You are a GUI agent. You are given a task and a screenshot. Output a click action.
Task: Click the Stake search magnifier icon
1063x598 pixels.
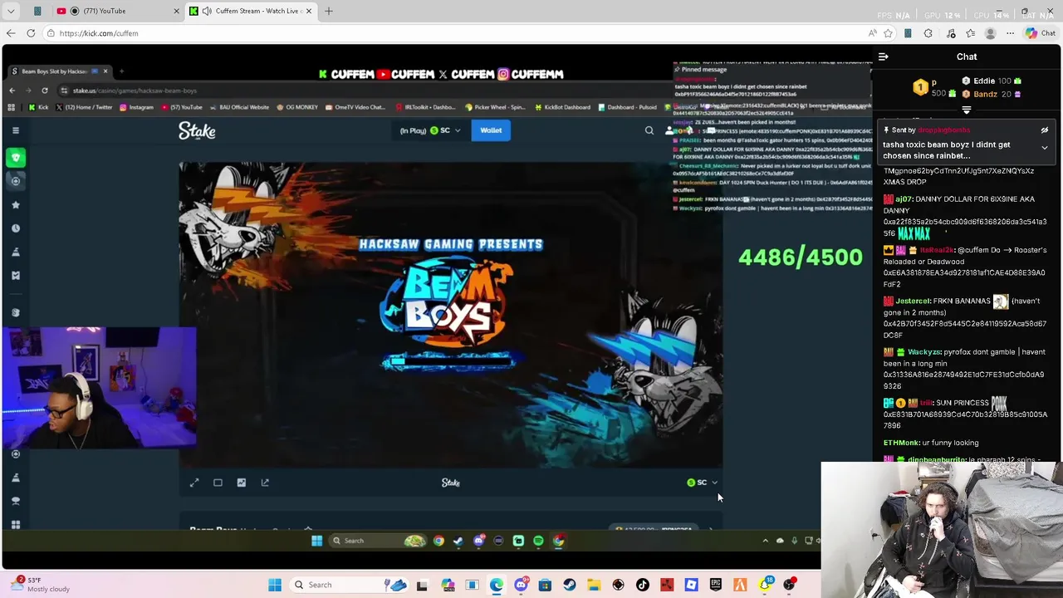pos(649,130)
